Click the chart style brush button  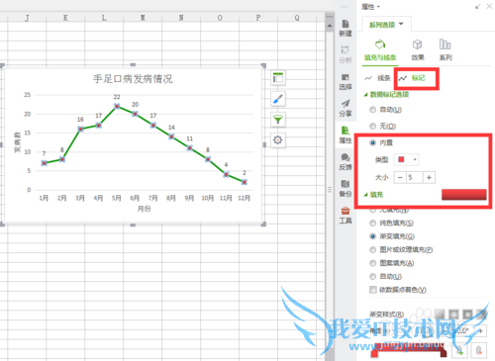coord(278,99)
